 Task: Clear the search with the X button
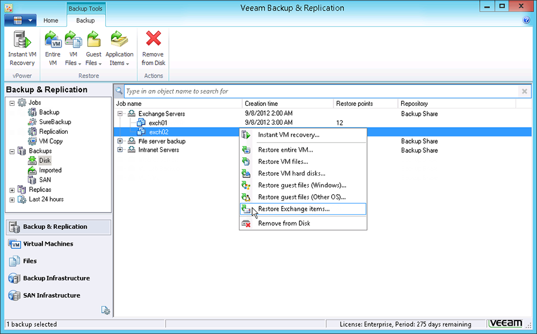click(524, 91)
